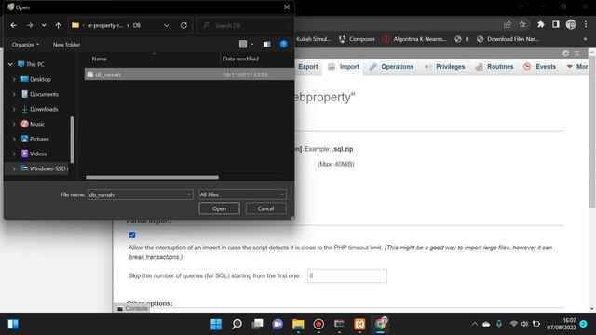The width and height of the screenshot is (596, 335).
Task: Open Task View in taskbar
Action: pos(257,324)
